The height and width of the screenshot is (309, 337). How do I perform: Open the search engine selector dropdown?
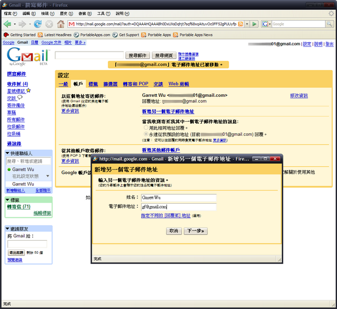(x=266, y=24)
